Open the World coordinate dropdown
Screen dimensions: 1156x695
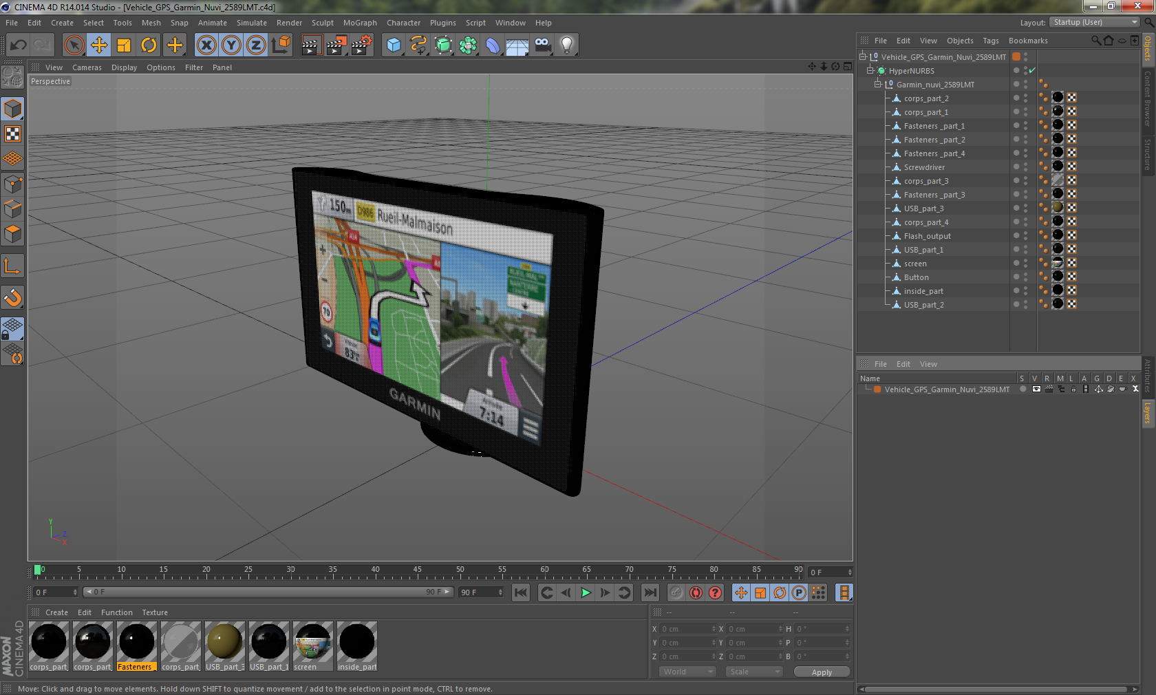687,672
